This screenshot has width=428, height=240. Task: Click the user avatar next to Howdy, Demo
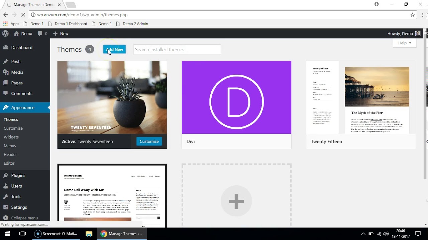coord(418,33)
